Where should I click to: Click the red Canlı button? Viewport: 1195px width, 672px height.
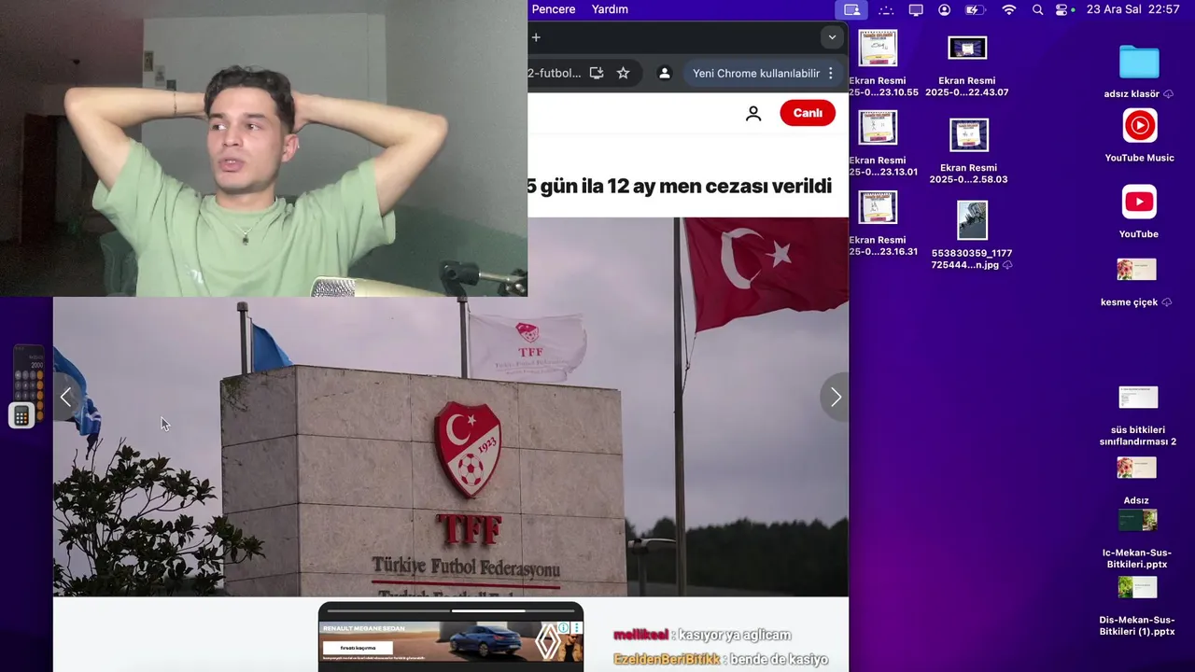click(x=808, y=113)
